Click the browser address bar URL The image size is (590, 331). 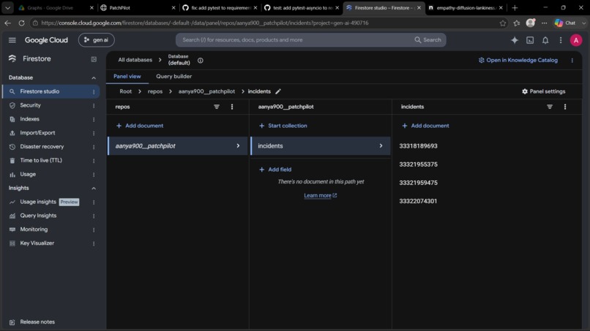pyautogui.click(x=205, y=23)
